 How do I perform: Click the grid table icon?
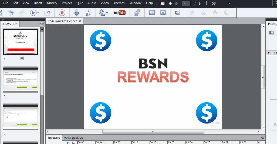click(x=151, y=13)
